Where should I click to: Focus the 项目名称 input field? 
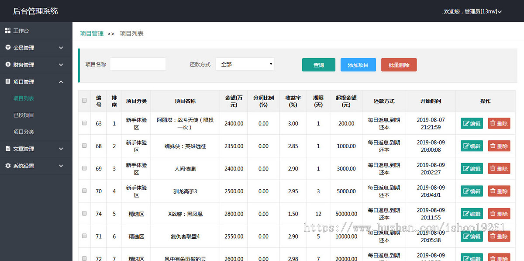[138, 64]
